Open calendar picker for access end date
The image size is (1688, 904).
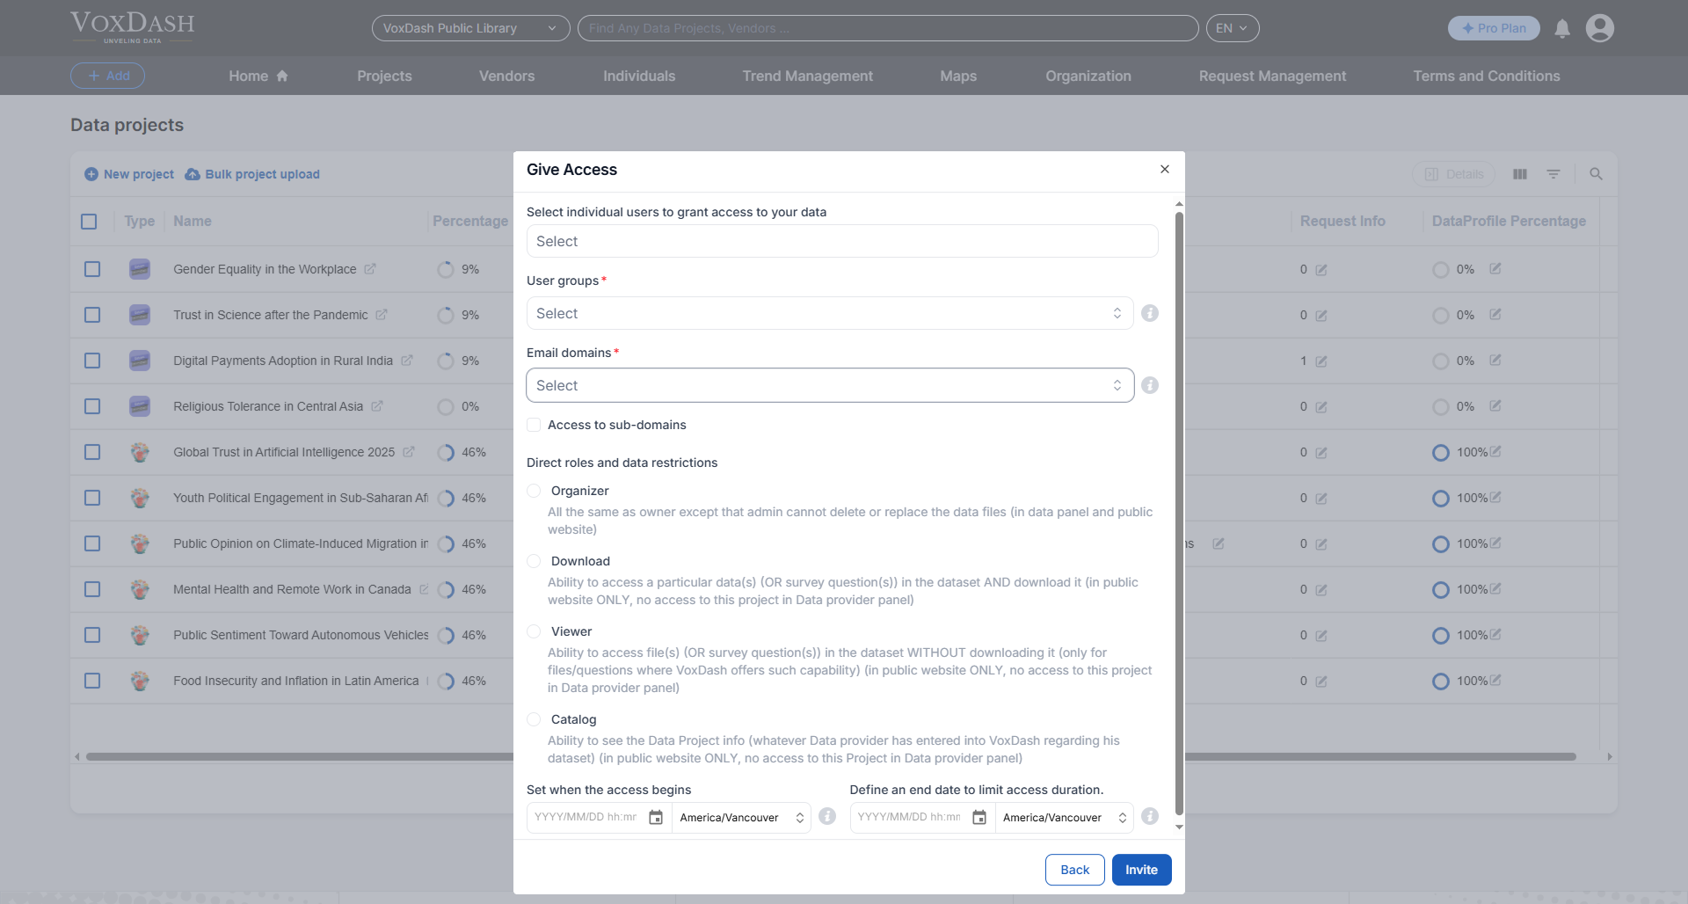coord(979,818)
